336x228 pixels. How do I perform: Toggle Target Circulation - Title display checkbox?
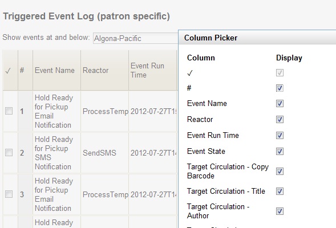tap(280, 191)
